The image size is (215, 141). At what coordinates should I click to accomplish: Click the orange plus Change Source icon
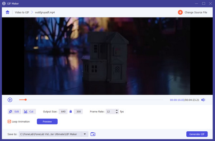click(x=180, y=12)
